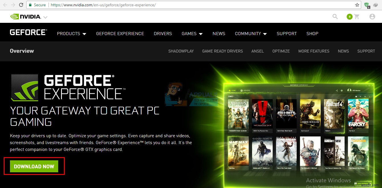Click the green Secure padlock icon
This screenshot has height=188, width=382.
coord(30,5)
